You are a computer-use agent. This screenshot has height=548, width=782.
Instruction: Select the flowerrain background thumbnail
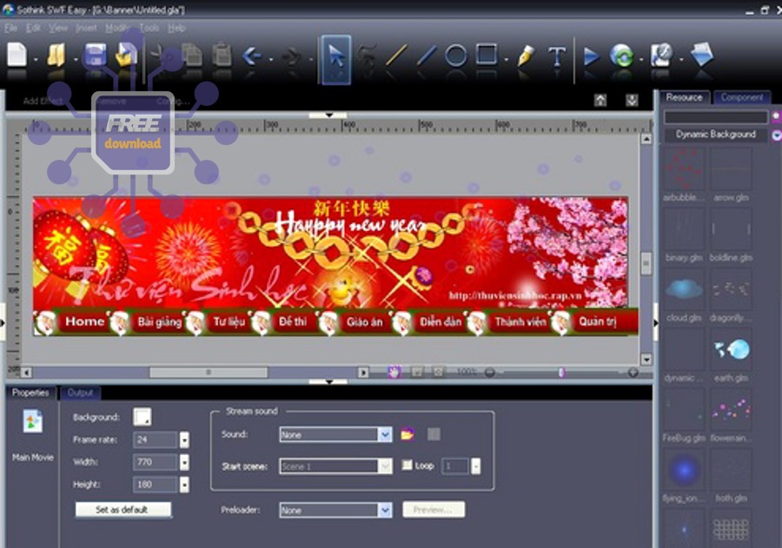(731, 410)
